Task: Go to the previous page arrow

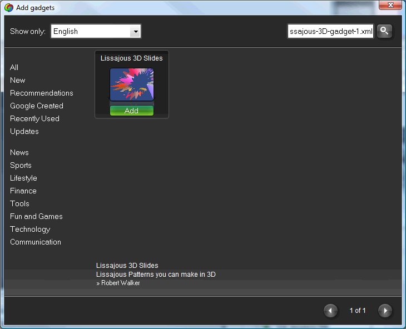Action: [x=330, y=310]
